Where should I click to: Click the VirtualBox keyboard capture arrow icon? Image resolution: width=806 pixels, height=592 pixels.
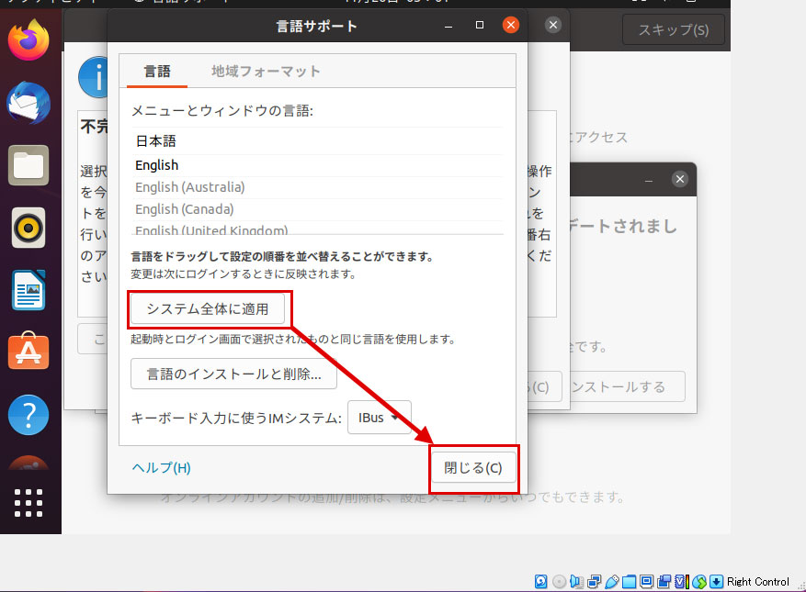(x=716, y=581)
